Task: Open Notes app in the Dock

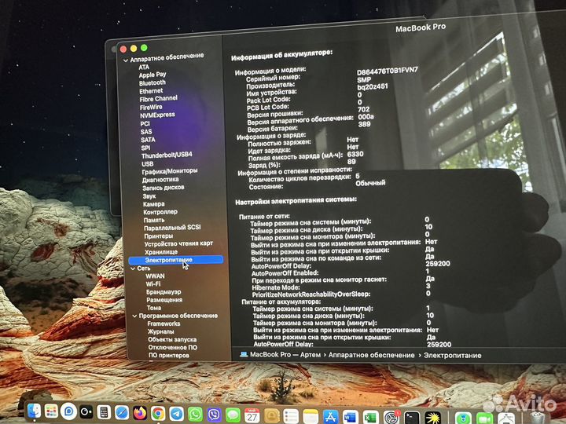Action: (x=311, y=416)
